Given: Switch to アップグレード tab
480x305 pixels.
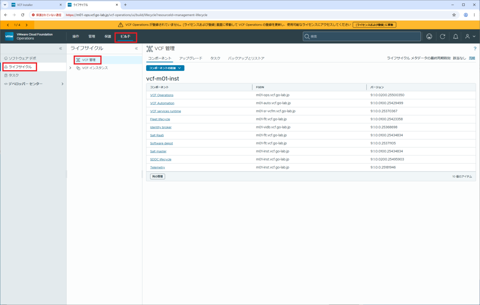Looking at the screenshot, I should [x=191, y=58].
